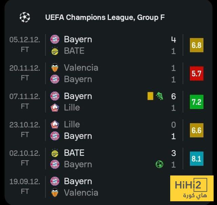Screen dimensions: 217x205
Task: Select the green 7.2 rating badge
Action: (196, 102)
